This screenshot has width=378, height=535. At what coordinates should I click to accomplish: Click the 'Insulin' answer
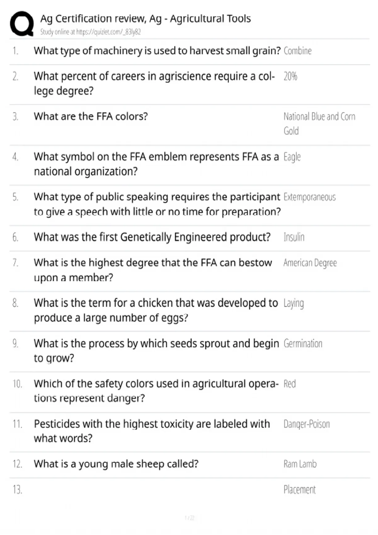pyautogui.click(x=294, y=237)
